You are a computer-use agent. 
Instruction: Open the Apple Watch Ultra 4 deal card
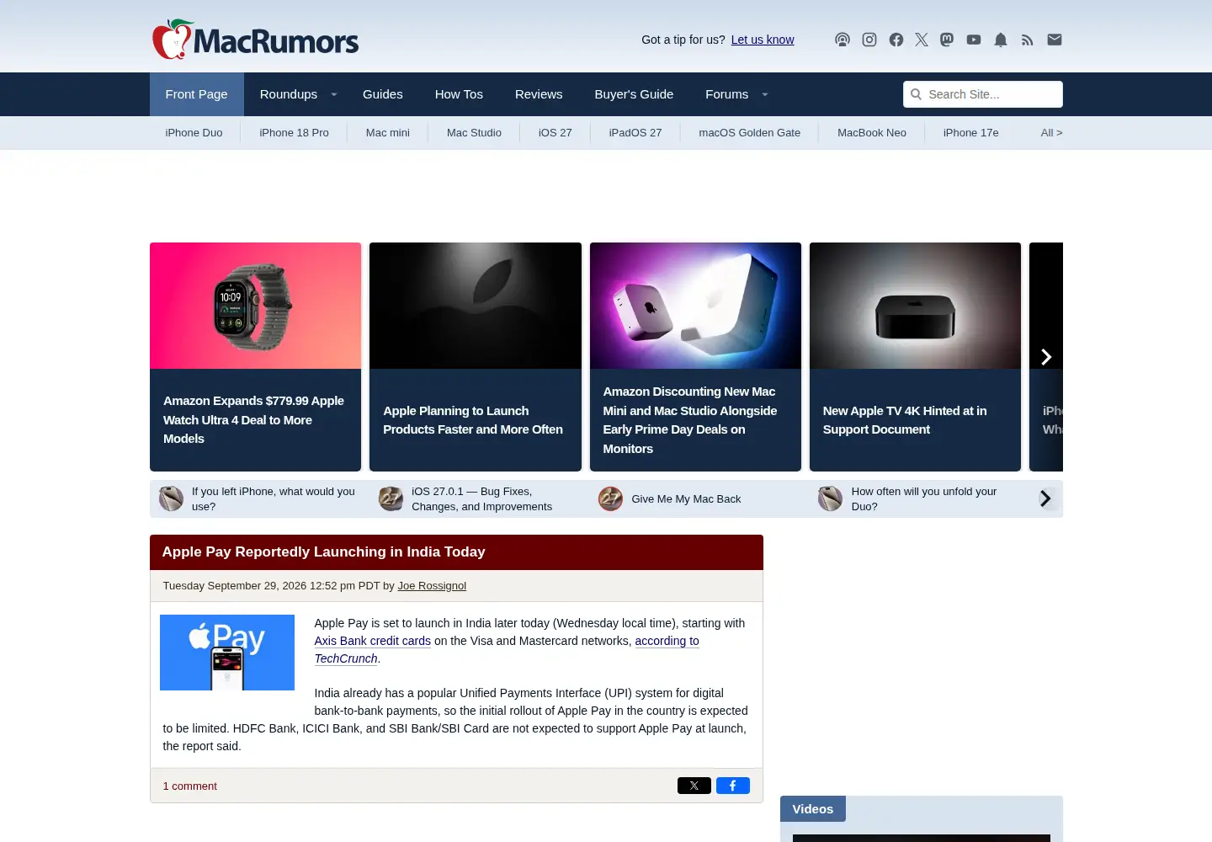point(256,357)
